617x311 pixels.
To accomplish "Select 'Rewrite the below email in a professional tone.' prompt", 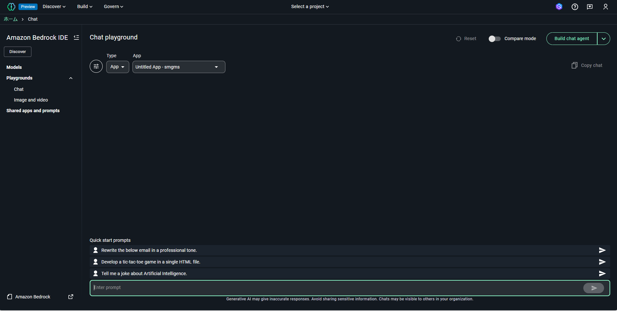I will tap(149, 250).
